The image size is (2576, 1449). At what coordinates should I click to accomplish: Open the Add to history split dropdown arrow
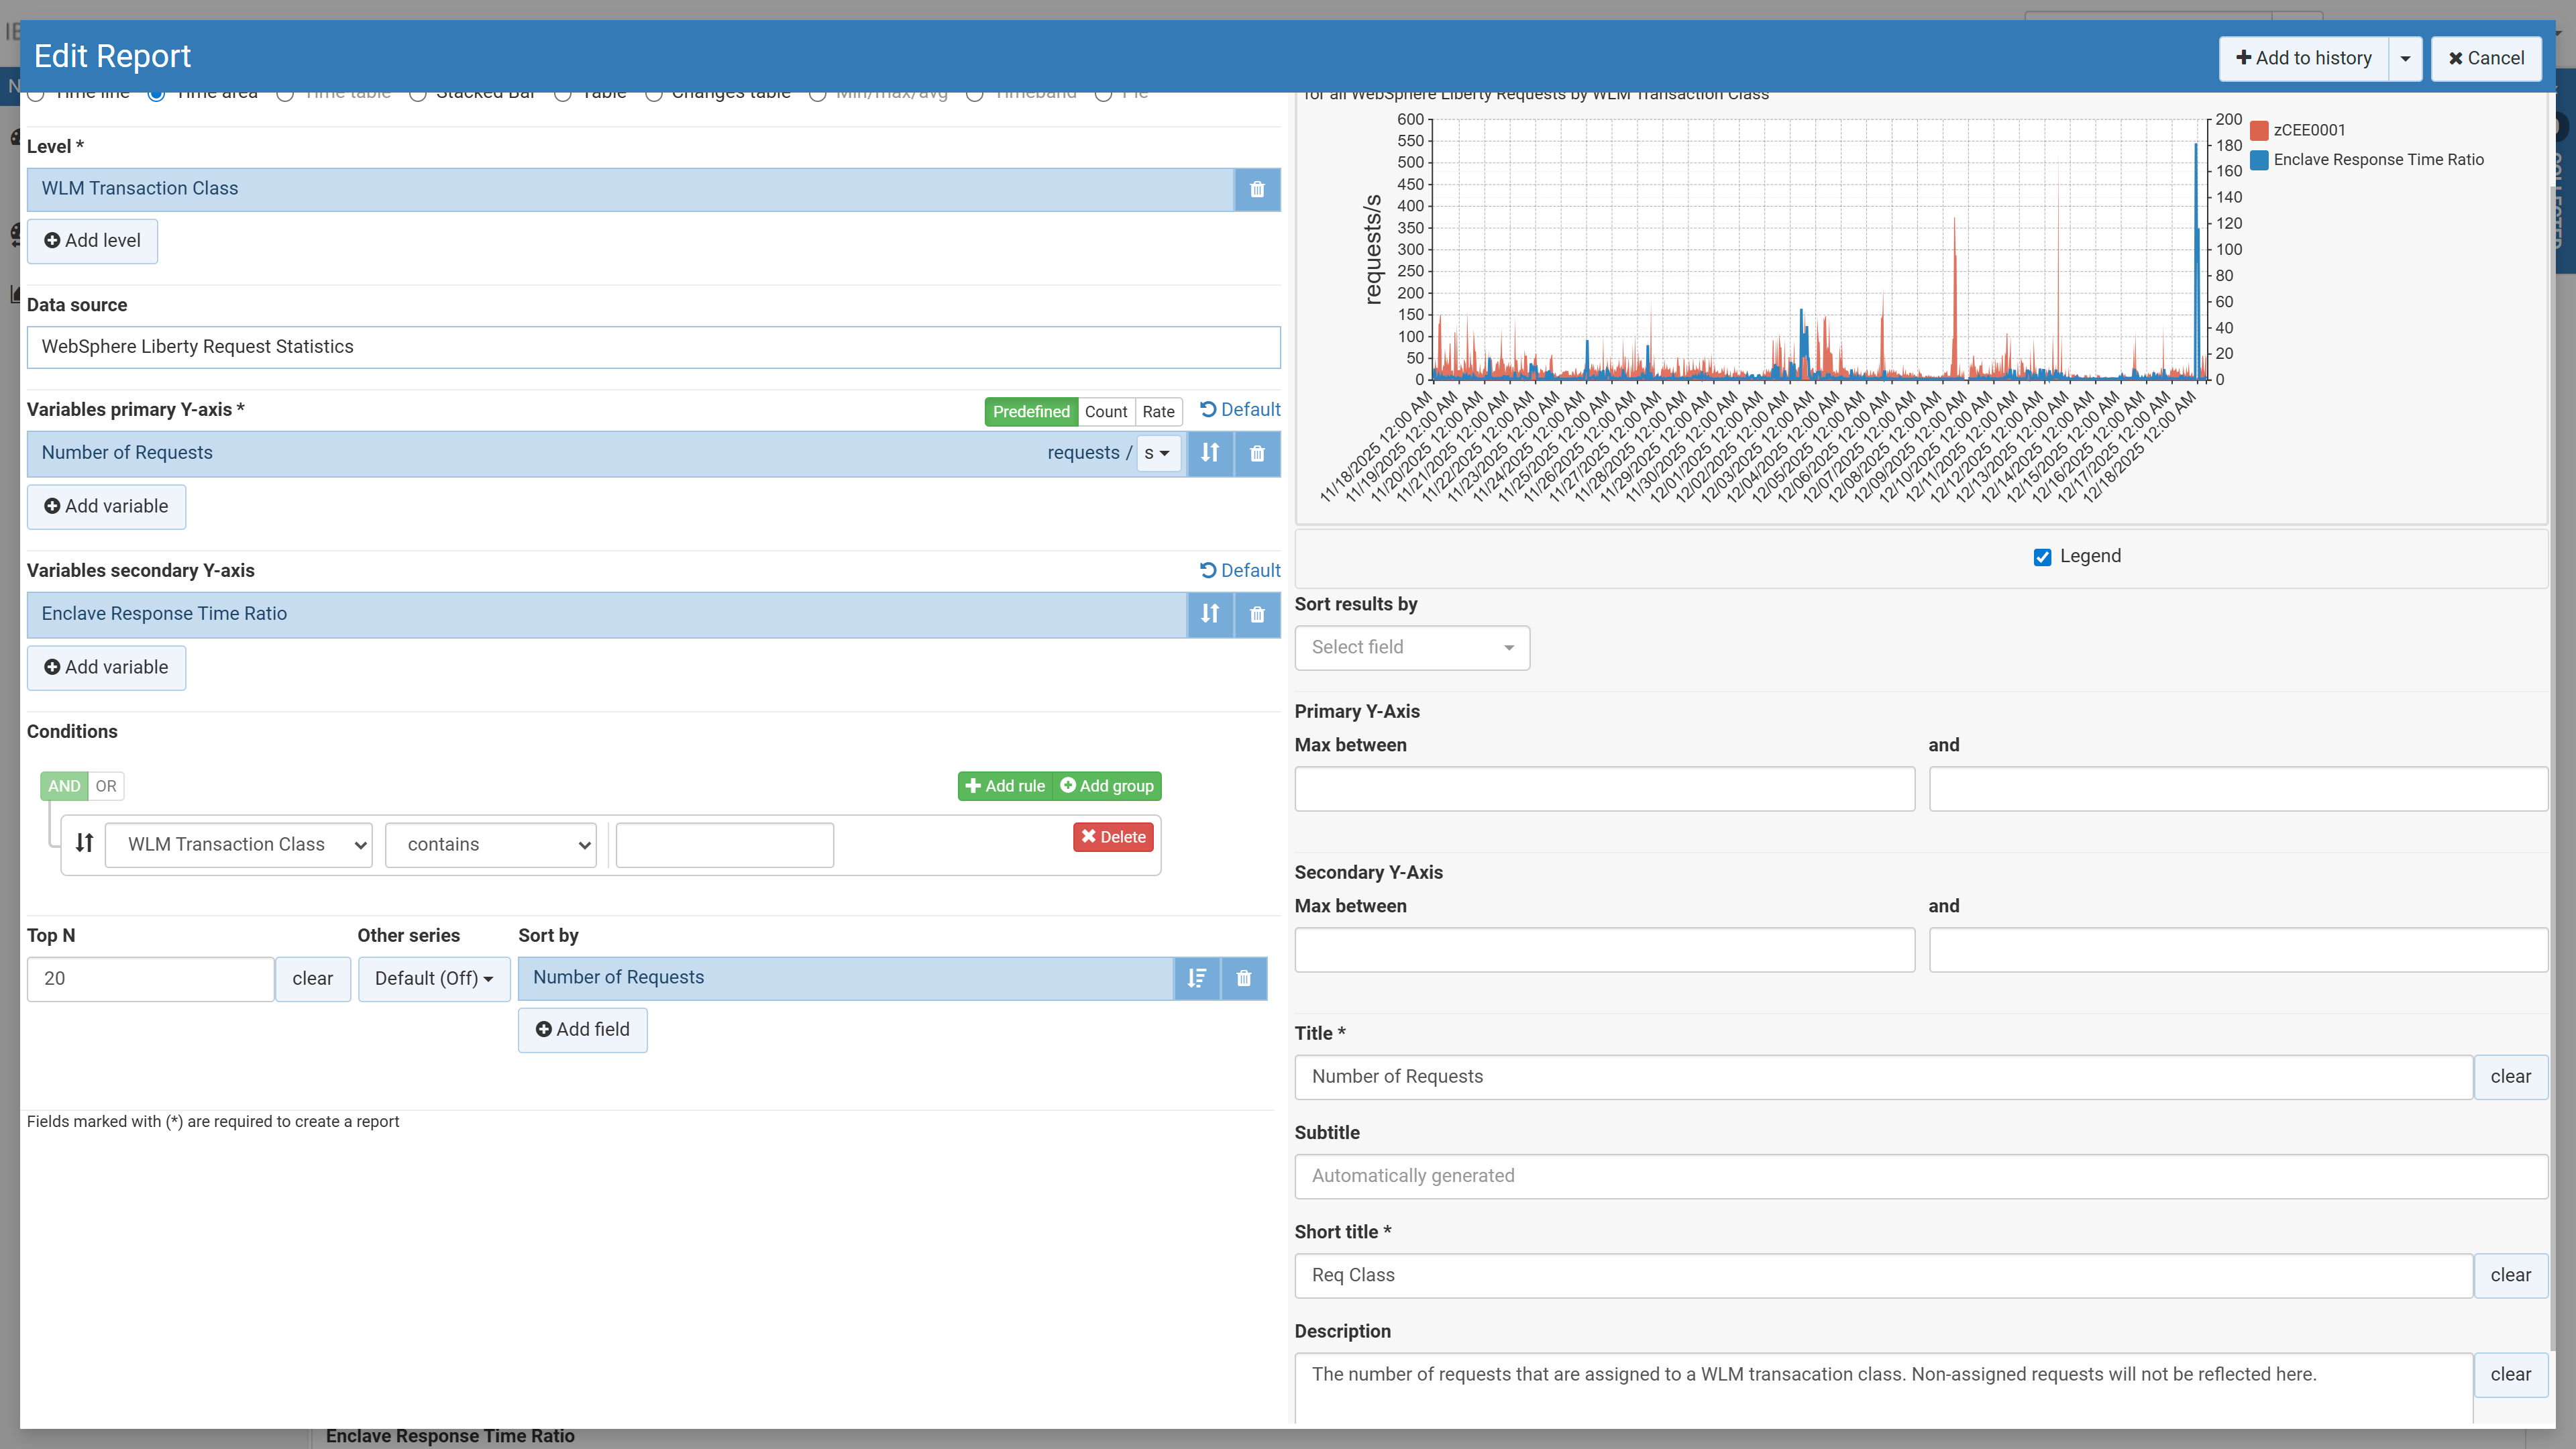[2405, 58]
